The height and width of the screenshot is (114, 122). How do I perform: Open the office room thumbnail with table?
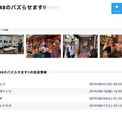(x=12, y=44)
